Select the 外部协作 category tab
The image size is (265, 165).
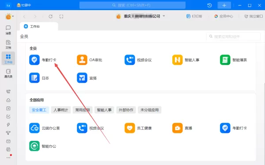pos(126,110)
